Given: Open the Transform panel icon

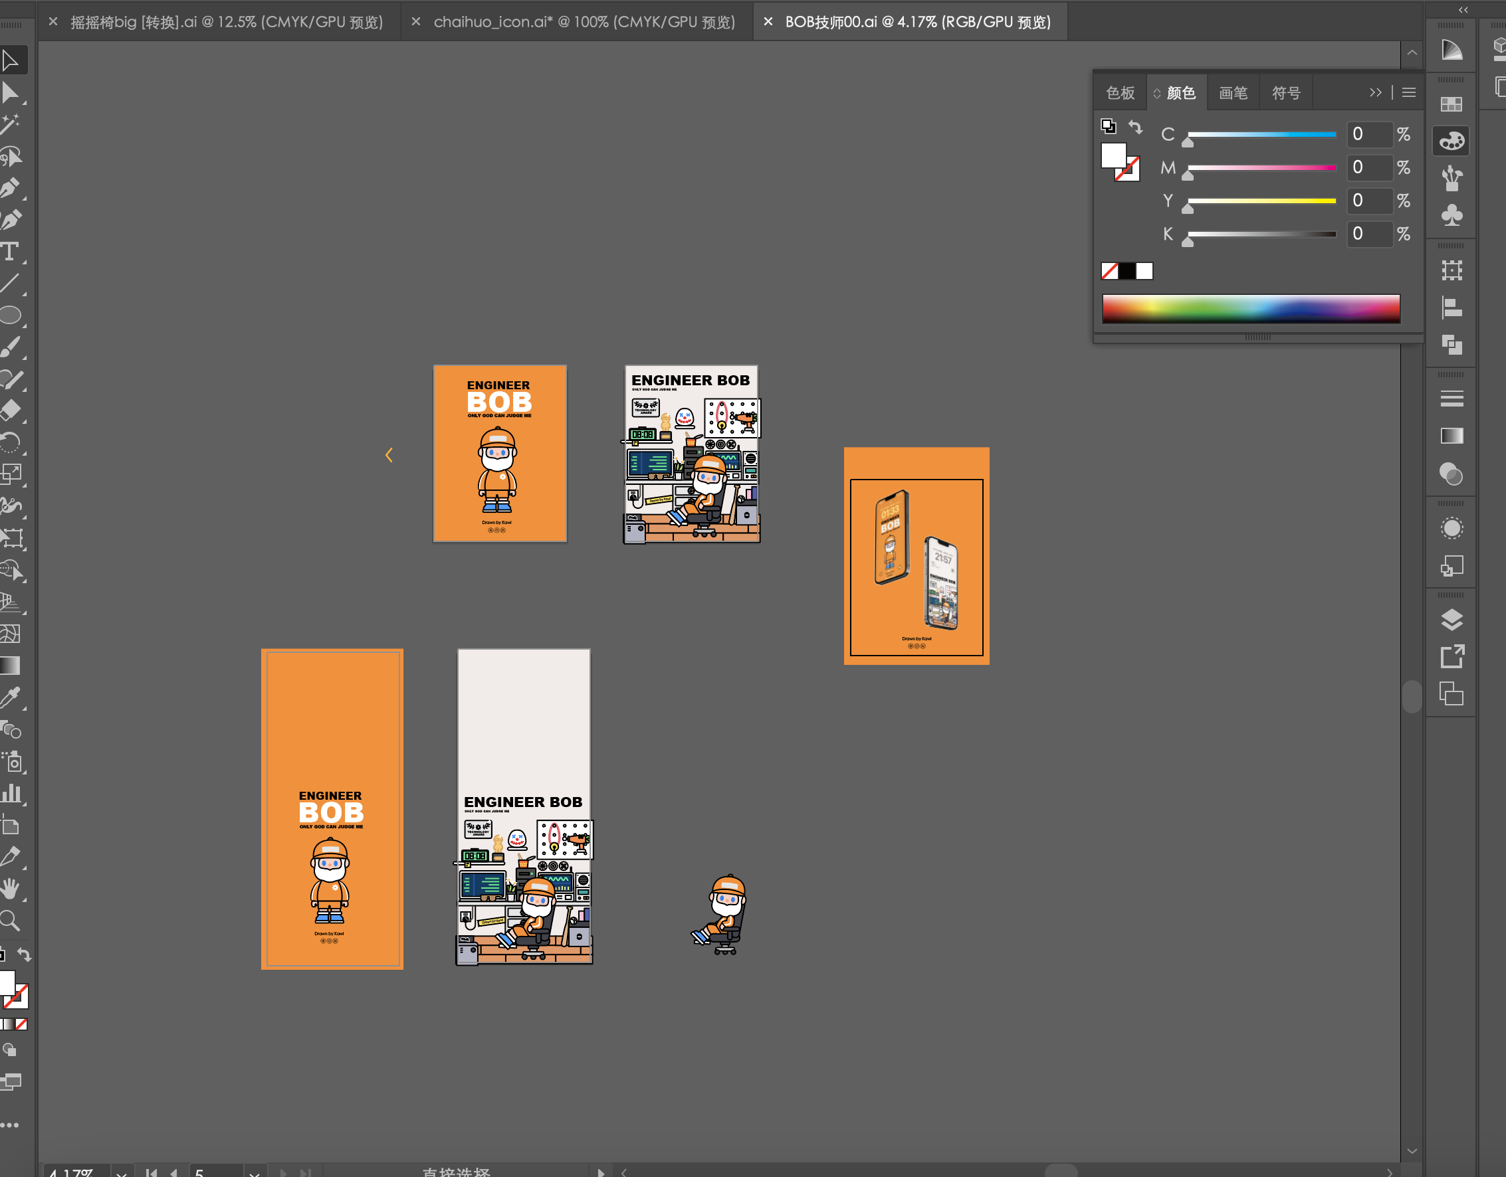Looking at the screenshot, I should pyautogui.click(x=1452, y=270).
